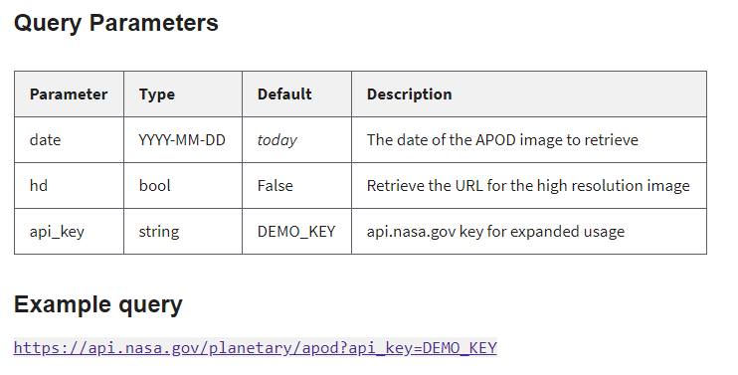This screenshot has height=375, width=738.
Task: Click the api.nasa.gov key description text
Action: [495, 232]
